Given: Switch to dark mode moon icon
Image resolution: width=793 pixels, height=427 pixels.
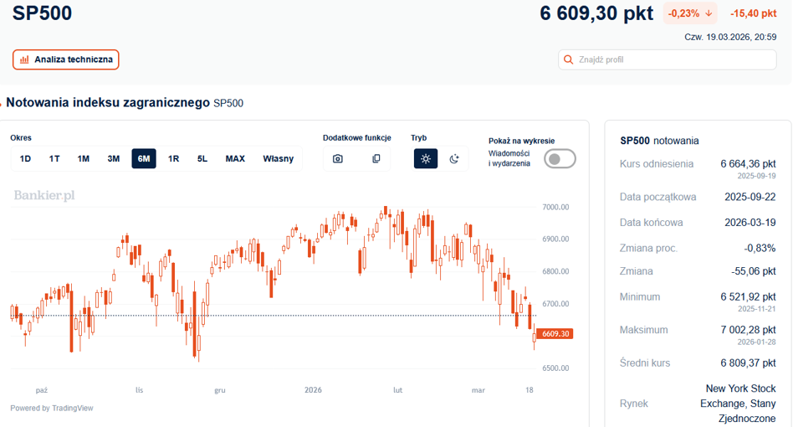Looking at the screenshot, I should (454, 159).
